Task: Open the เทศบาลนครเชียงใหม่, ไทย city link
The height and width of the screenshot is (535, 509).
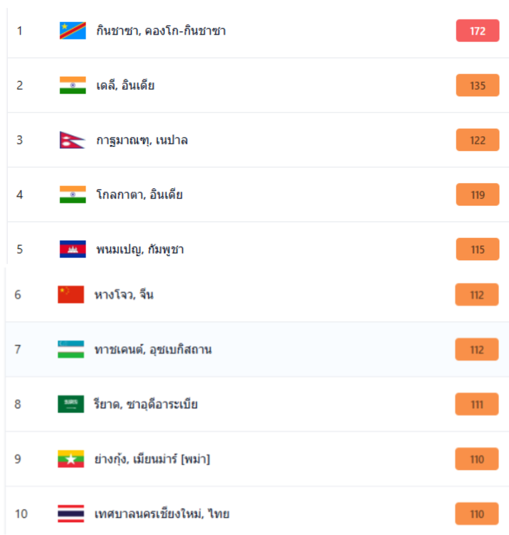Action: pos(162,513)
